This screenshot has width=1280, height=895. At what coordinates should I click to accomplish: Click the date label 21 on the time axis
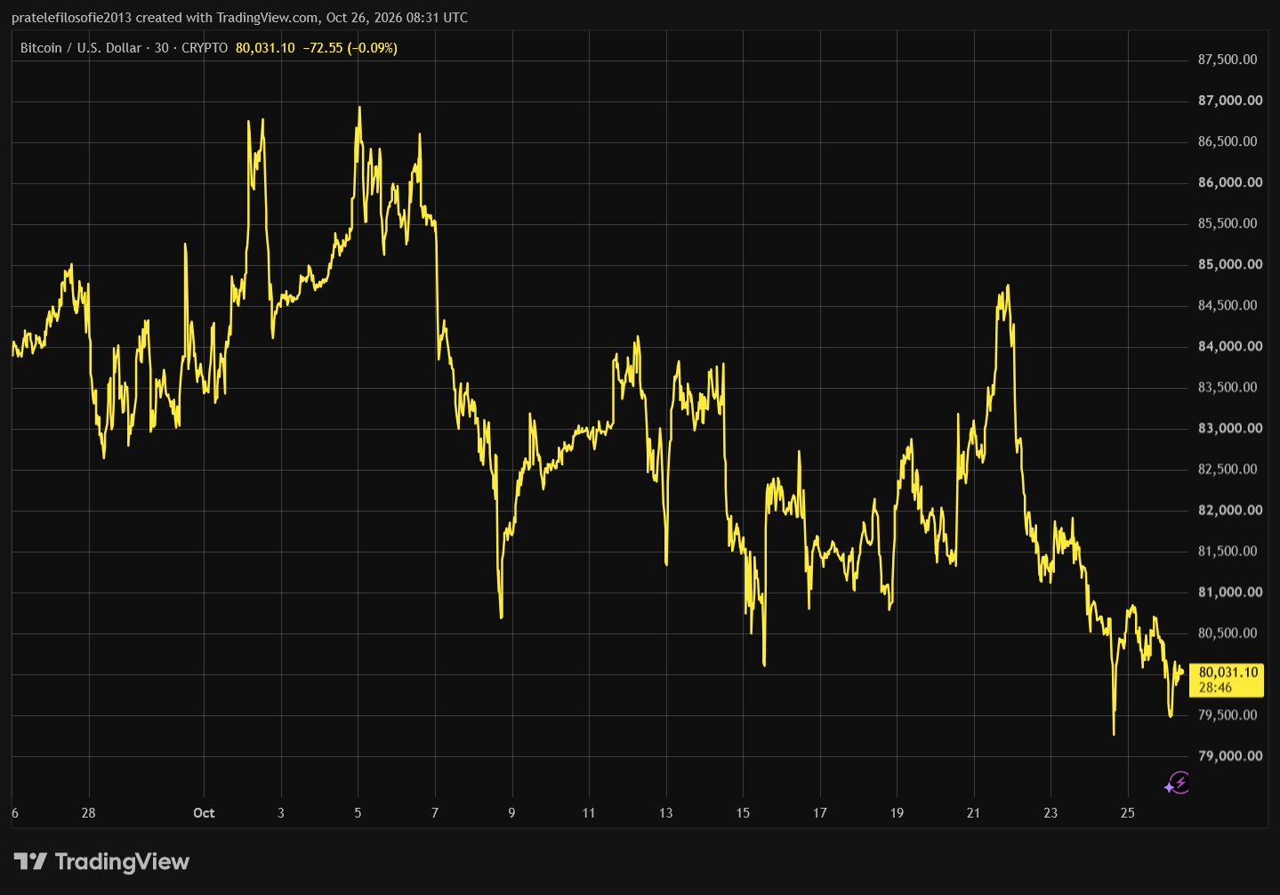(974, 813)
